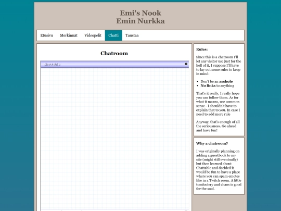Image resolution: width=281 pixels, height=211 pixels.
Task: Click inside the chat message area
Action: point(114,138)
